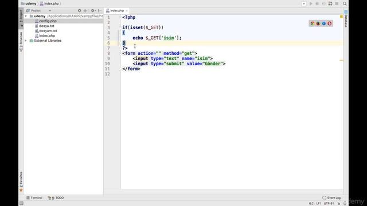This screenshot has width=367, height=206.
Task: Click the scroll-from-source target icon
Action: point(79,11)
